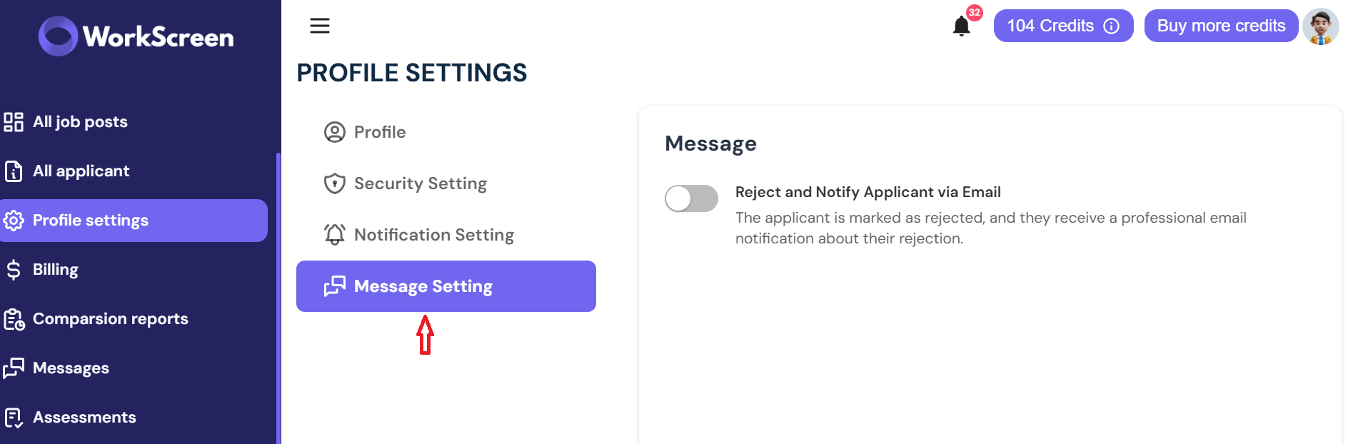The height and width of the screenshot is (444, 1348).
Task: Click the All job posts grid icon
Action: tap(14, 122)
